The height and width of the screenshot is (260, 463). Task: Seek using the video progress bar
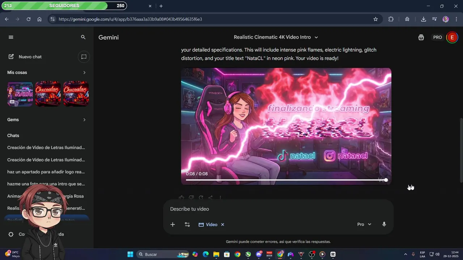point(286,180)
